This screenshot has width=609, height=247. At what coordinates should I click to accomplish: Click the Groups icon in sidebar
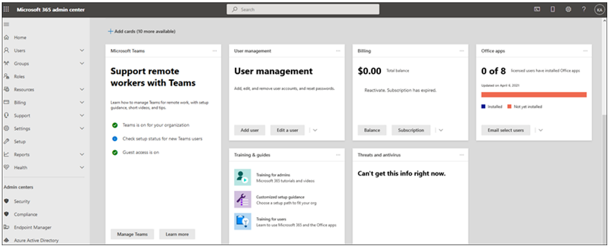coord(6,63)
